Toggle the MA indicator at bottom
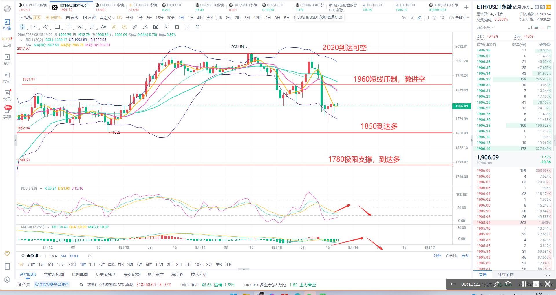This screenshot has height=295, width=556. [x=63, y=256]
